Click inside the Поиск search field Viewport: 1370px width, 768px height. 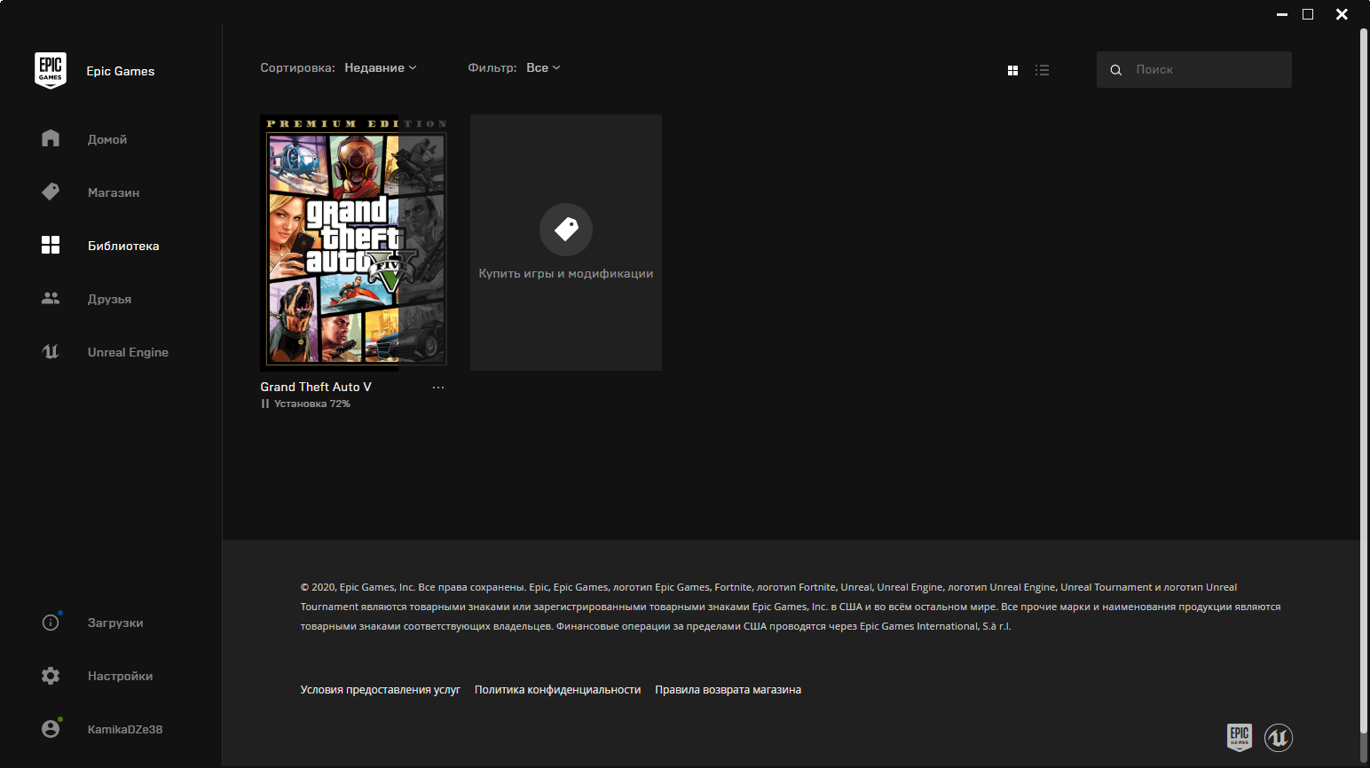click(x=1194, y=69)
